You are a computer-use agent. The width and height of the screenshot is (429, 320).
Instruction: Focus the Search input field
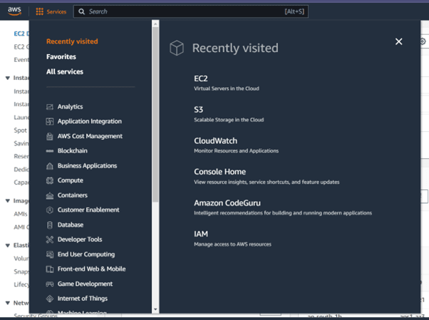click(191, 11)
